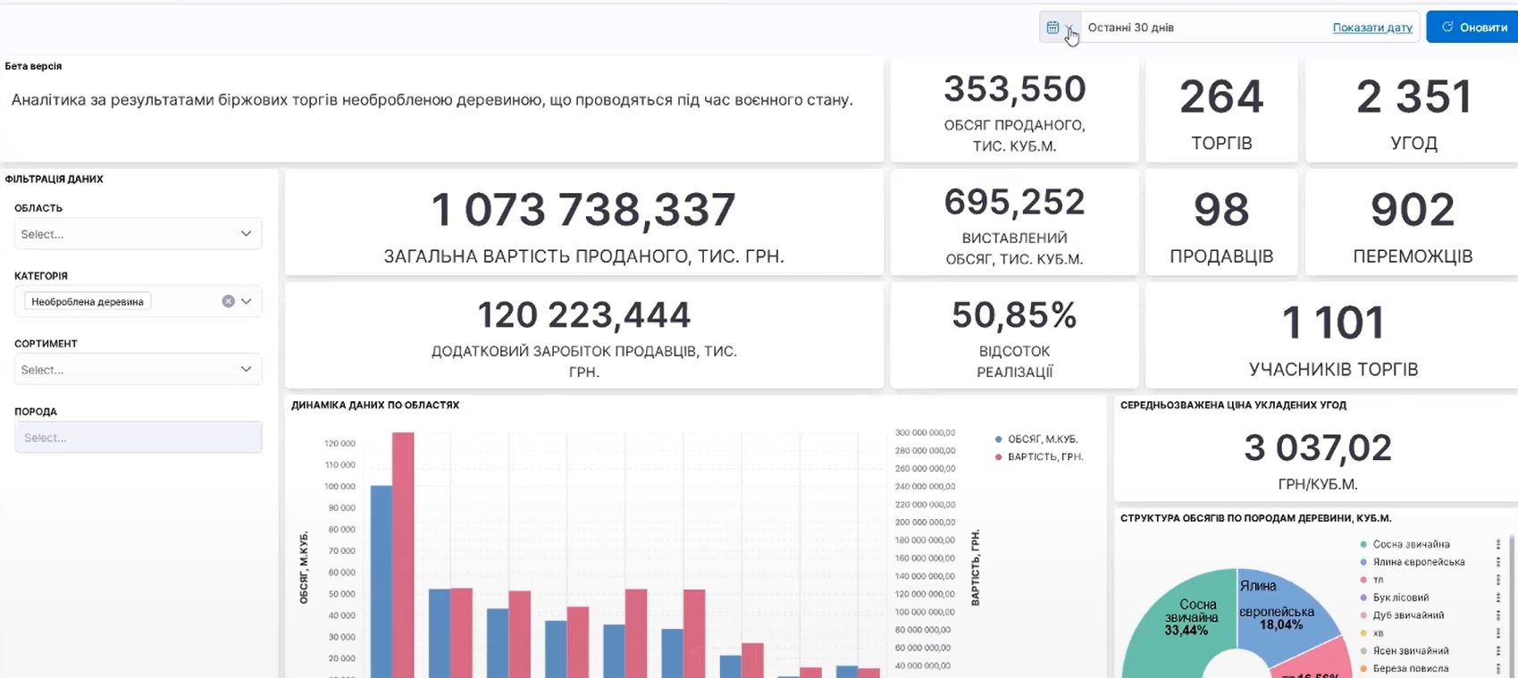Click the Порода select field
This screenshot has height=678, width=1518.
[138, 438]
